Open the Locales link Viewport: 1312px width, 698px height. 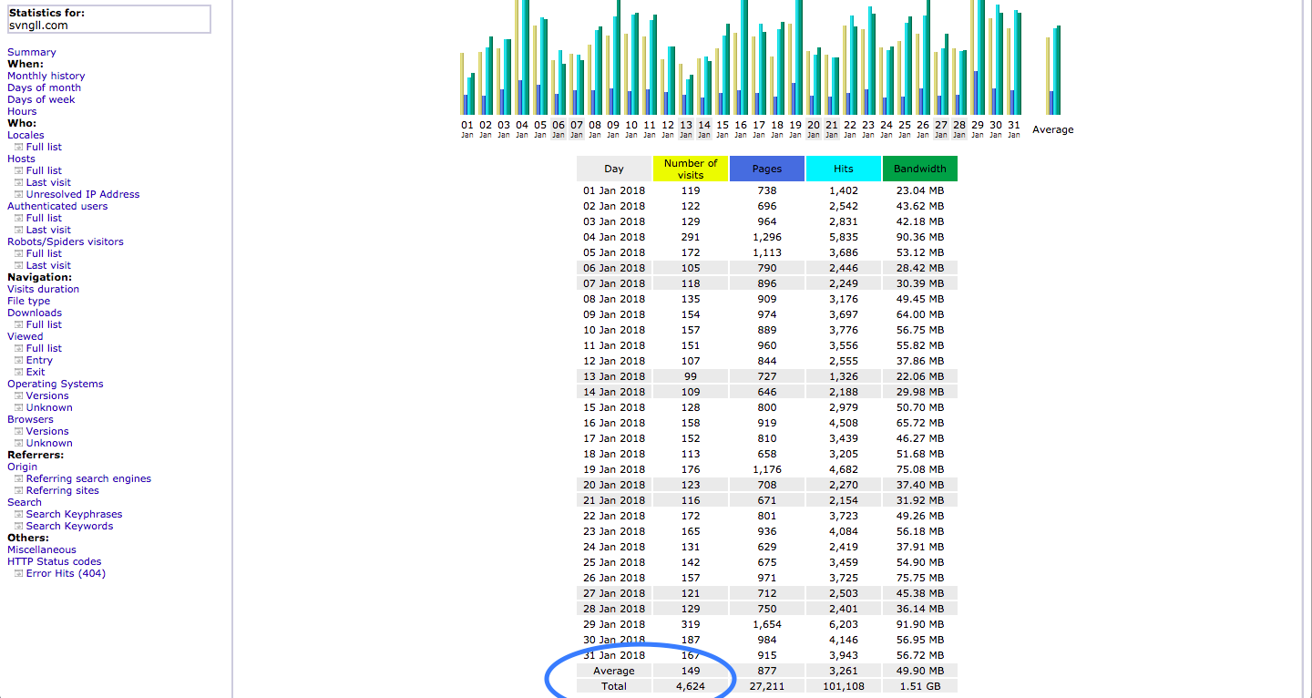coord(26,135)
